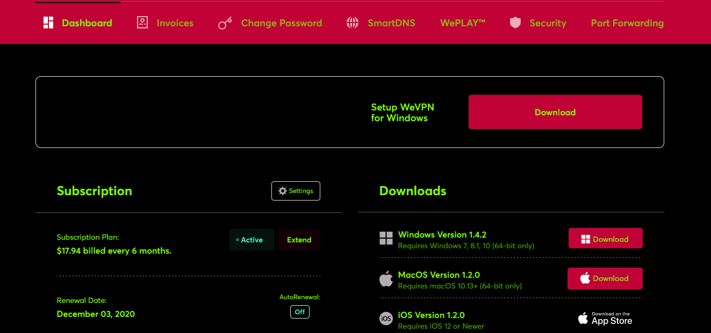Download Windows Version 1.4.2

tap(605, 239)
